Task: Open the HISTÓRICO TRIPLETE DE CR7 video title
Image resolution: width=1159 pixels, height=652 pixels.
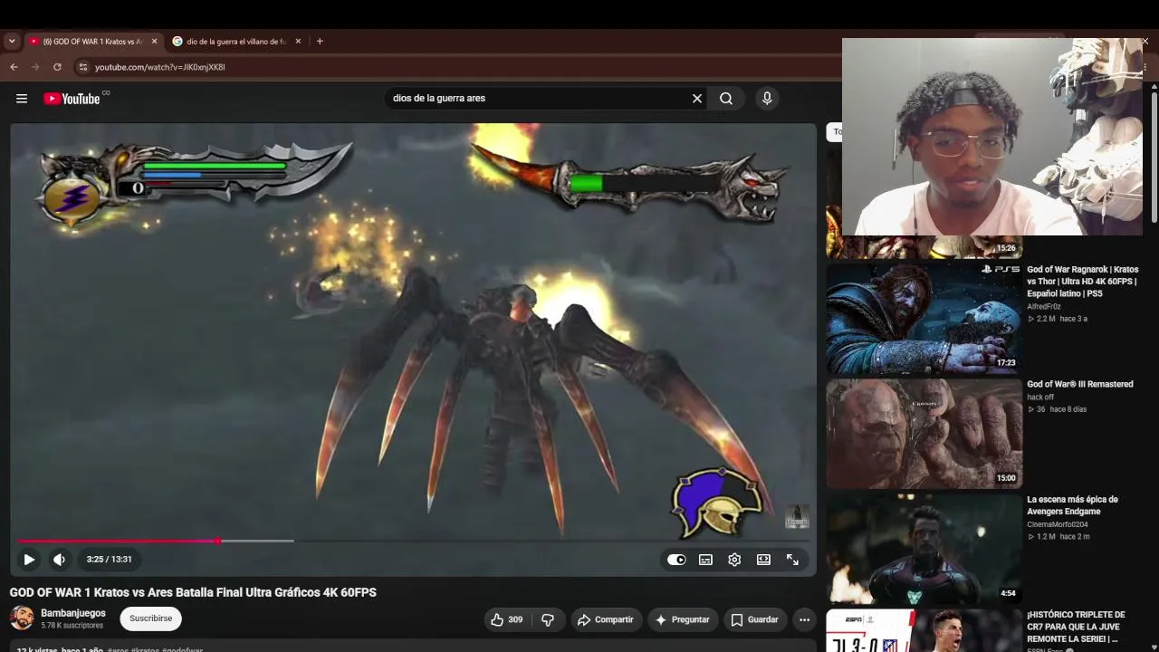Action: (x=1076, y=627)
